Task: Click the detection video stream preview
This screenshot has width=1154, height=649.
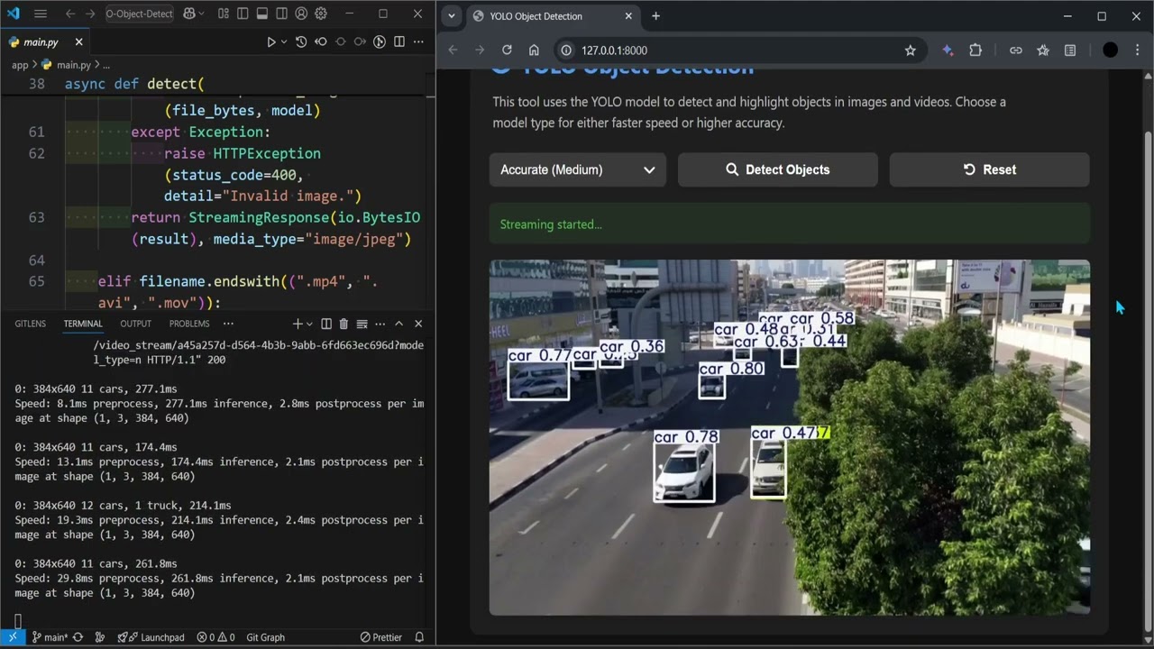Action: (x=790, y=437)
